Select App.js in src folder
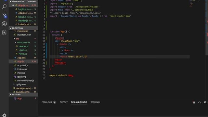The height and width of the screenshot is (117, 208). coord(23,61)
